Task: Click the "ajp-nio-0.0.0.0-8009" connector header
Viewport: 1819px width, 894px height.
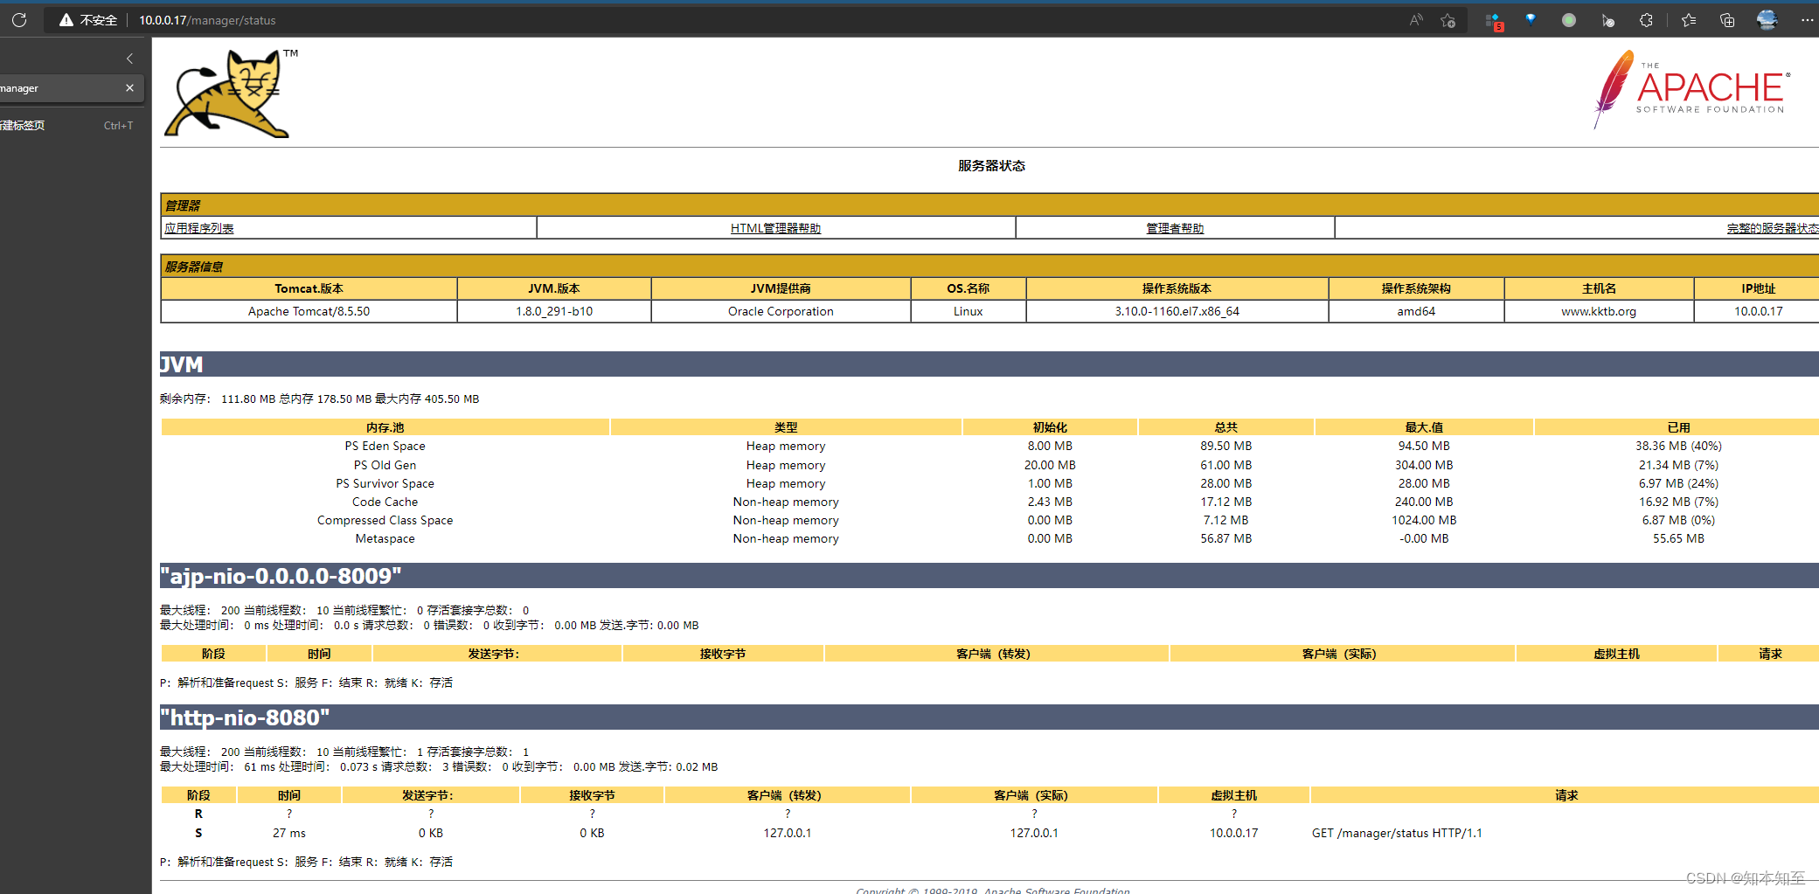Action: pyautogui.click(x=989, y=576)
